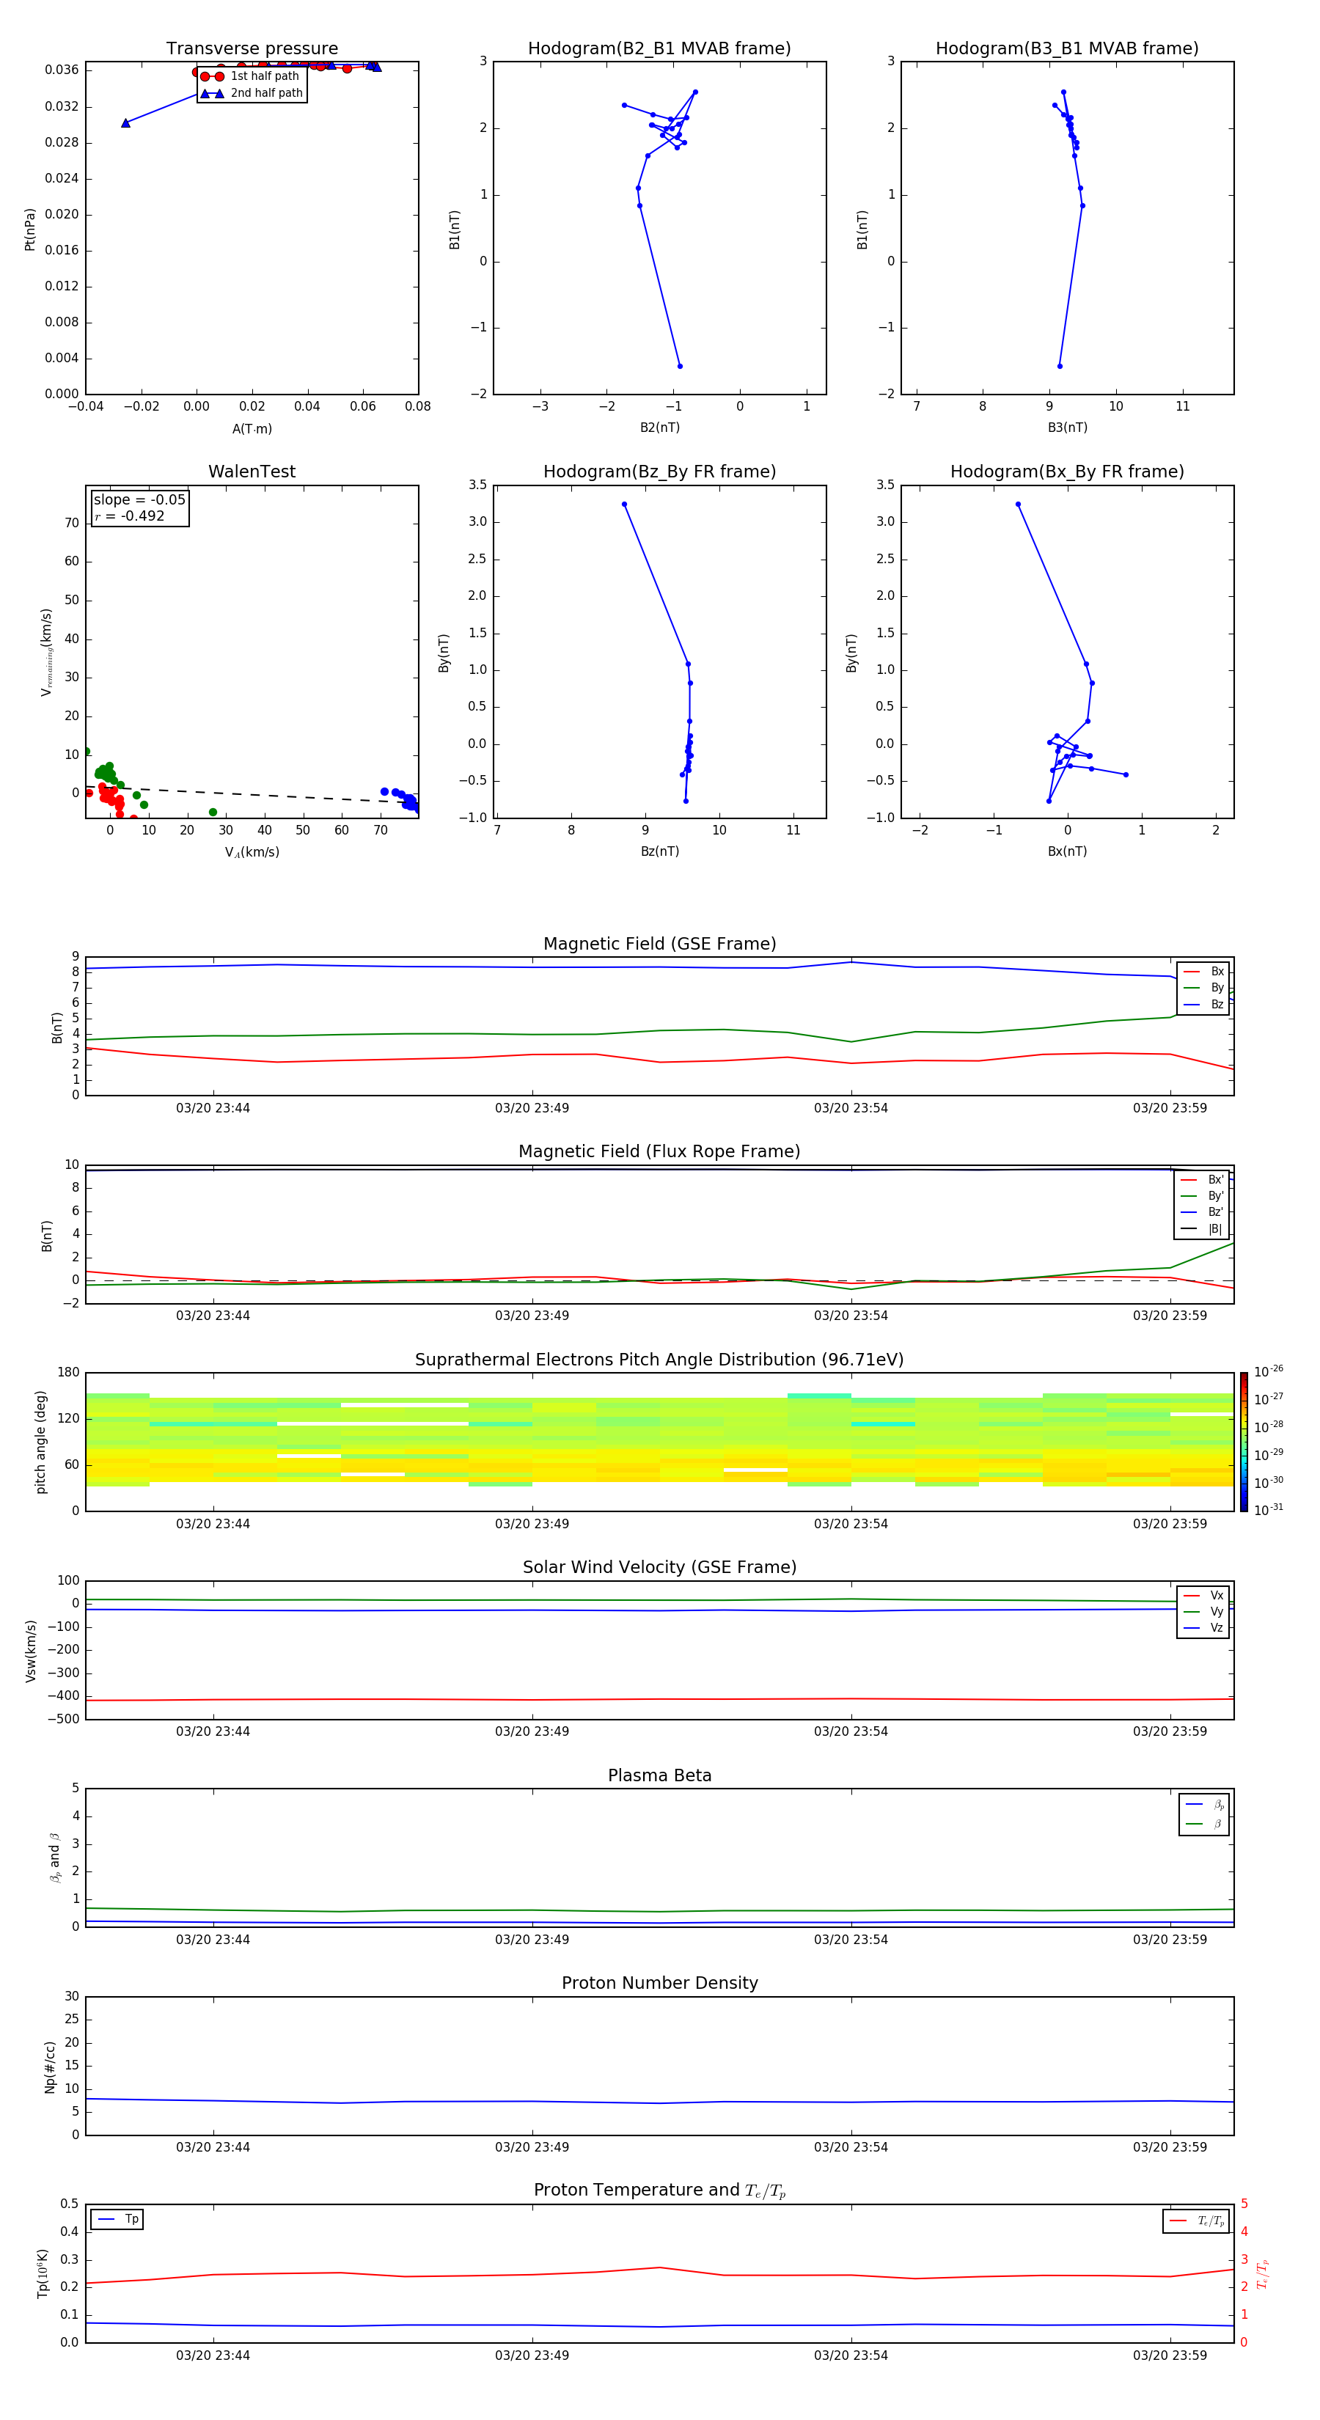Click the pitch angle distribution colorbar

[1243, 1441]
